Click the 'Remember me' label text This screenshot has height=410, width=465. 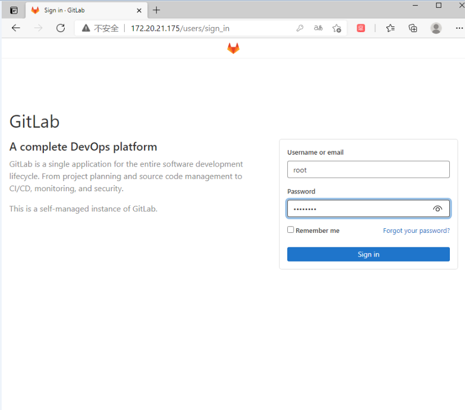317,231
